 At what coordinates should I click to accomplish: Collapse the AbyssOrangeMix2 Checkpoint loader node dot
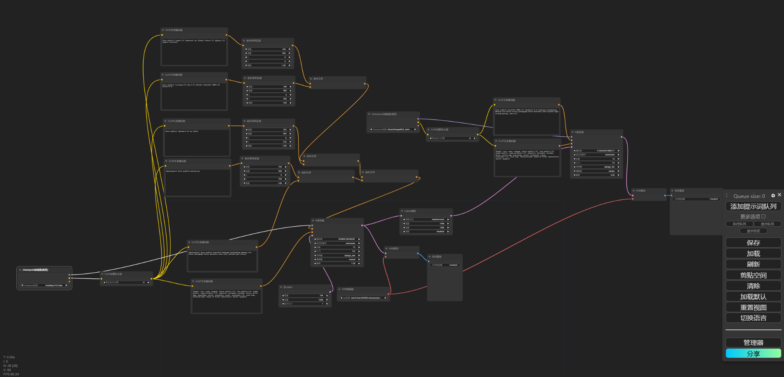[369, 114]
